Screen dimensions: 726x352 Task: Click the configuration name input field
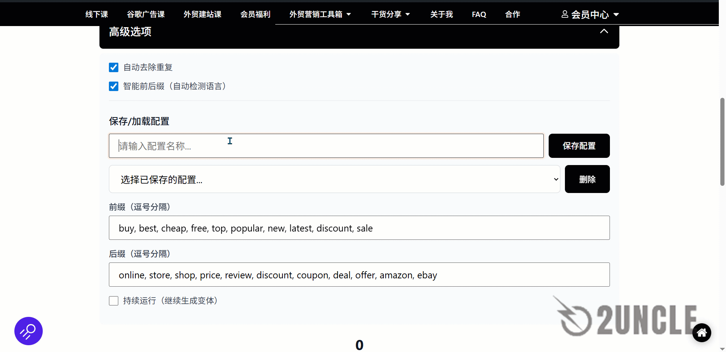[326, 146]
